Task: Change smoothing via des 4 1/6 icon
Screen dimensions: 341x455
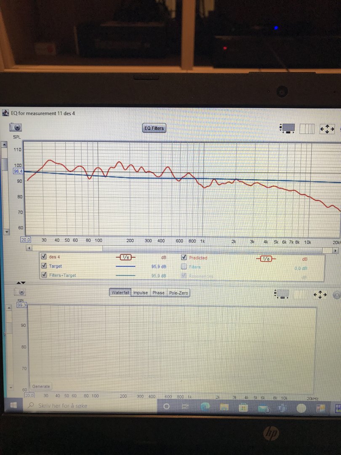Action: (125, 257)
